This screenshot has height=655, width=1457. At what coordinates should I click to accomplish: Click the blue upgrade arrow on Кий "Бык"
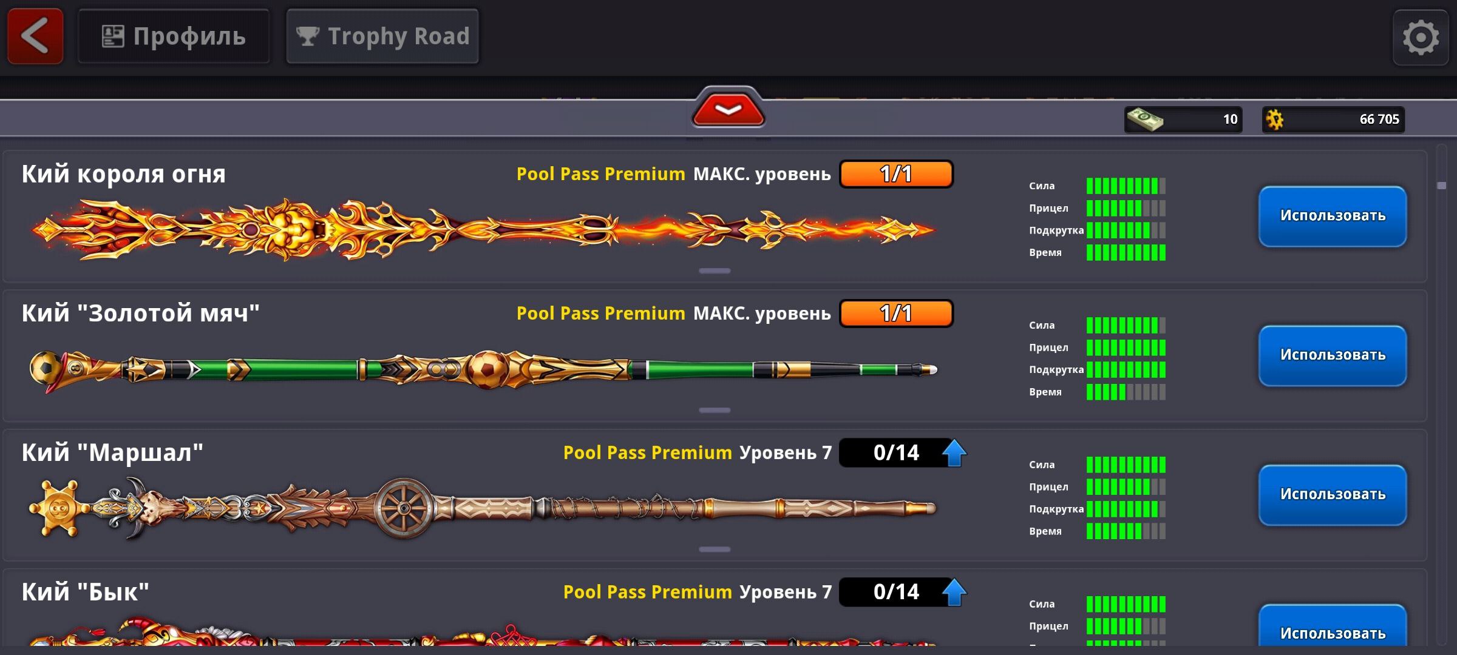coord(954,592)
